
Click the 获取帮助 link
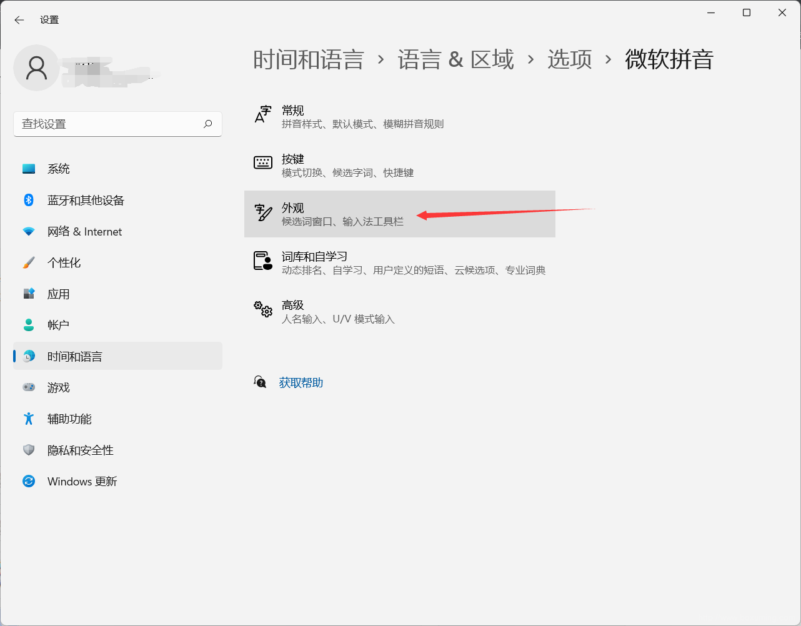click(x=301, y=382)
